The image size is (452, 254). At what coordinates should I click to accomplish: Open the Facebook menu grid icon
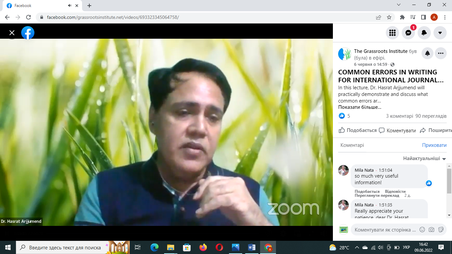click(x=392, y=33)
